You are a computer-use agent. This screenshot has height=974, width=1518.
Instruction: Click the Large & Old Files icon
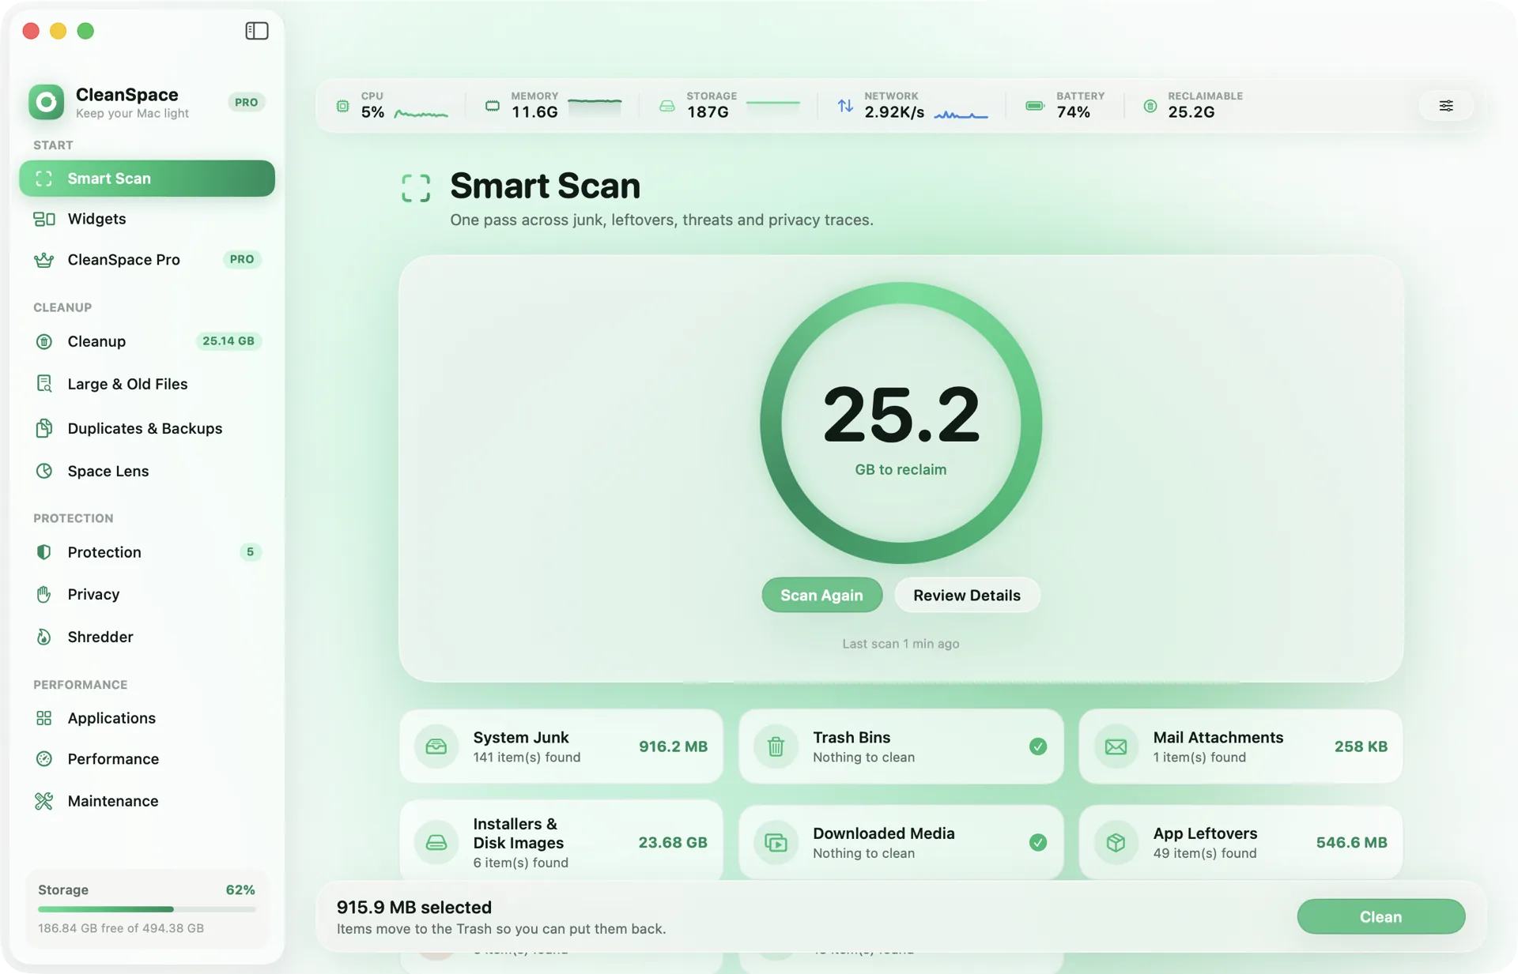pyautogui.click(x=44, y=384)
